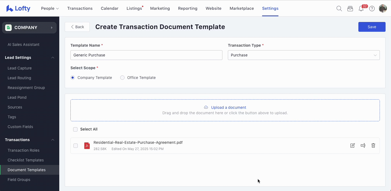This screenshot has height=191, width=391.
Task: Open the search magnifier icon
Action: [x=339, y=8]
